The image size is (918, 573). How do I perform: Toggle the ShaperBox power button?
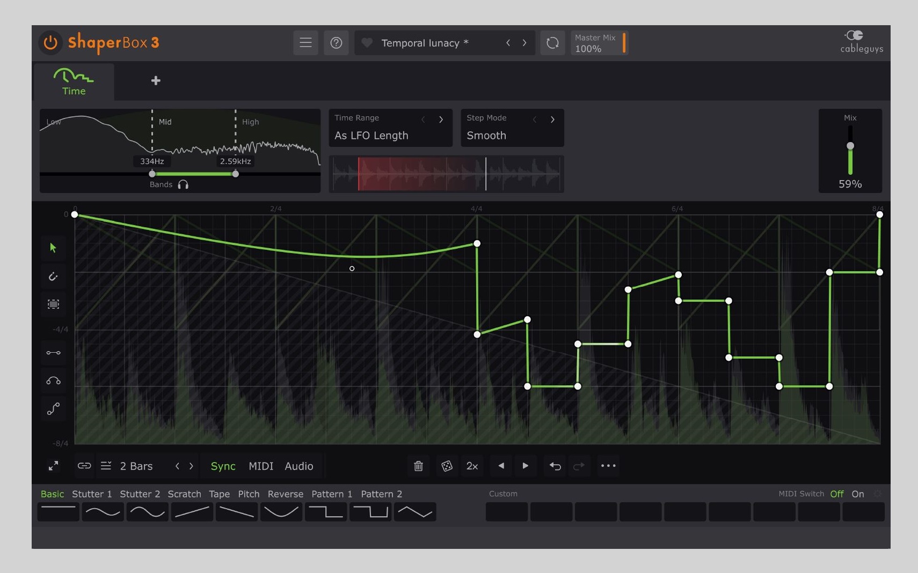tap(50, 42)
